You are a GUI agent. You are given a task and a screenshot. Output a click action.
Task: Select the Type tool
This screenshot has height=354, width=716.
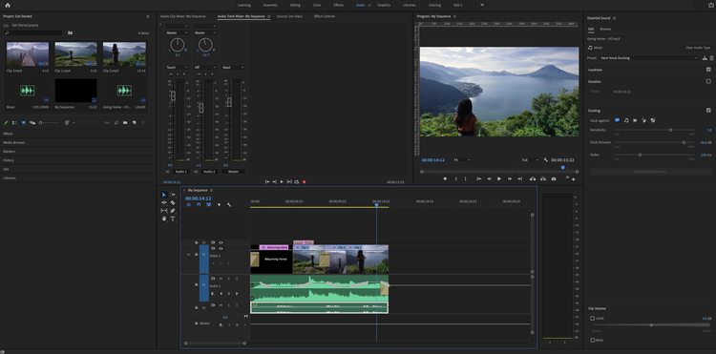click(173, 219)
